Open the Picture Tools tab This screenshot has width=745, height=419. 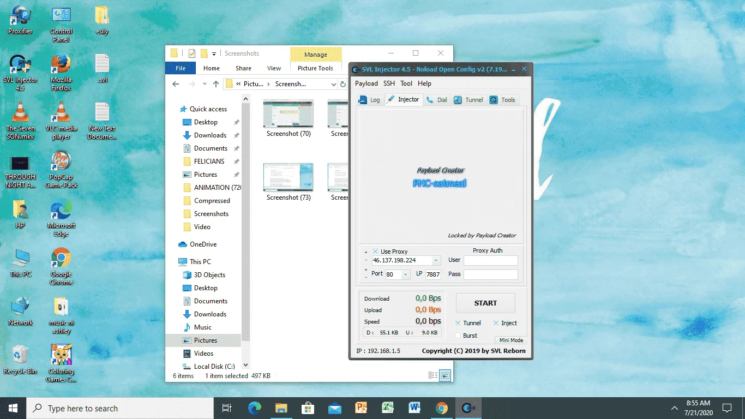point(316,68)
